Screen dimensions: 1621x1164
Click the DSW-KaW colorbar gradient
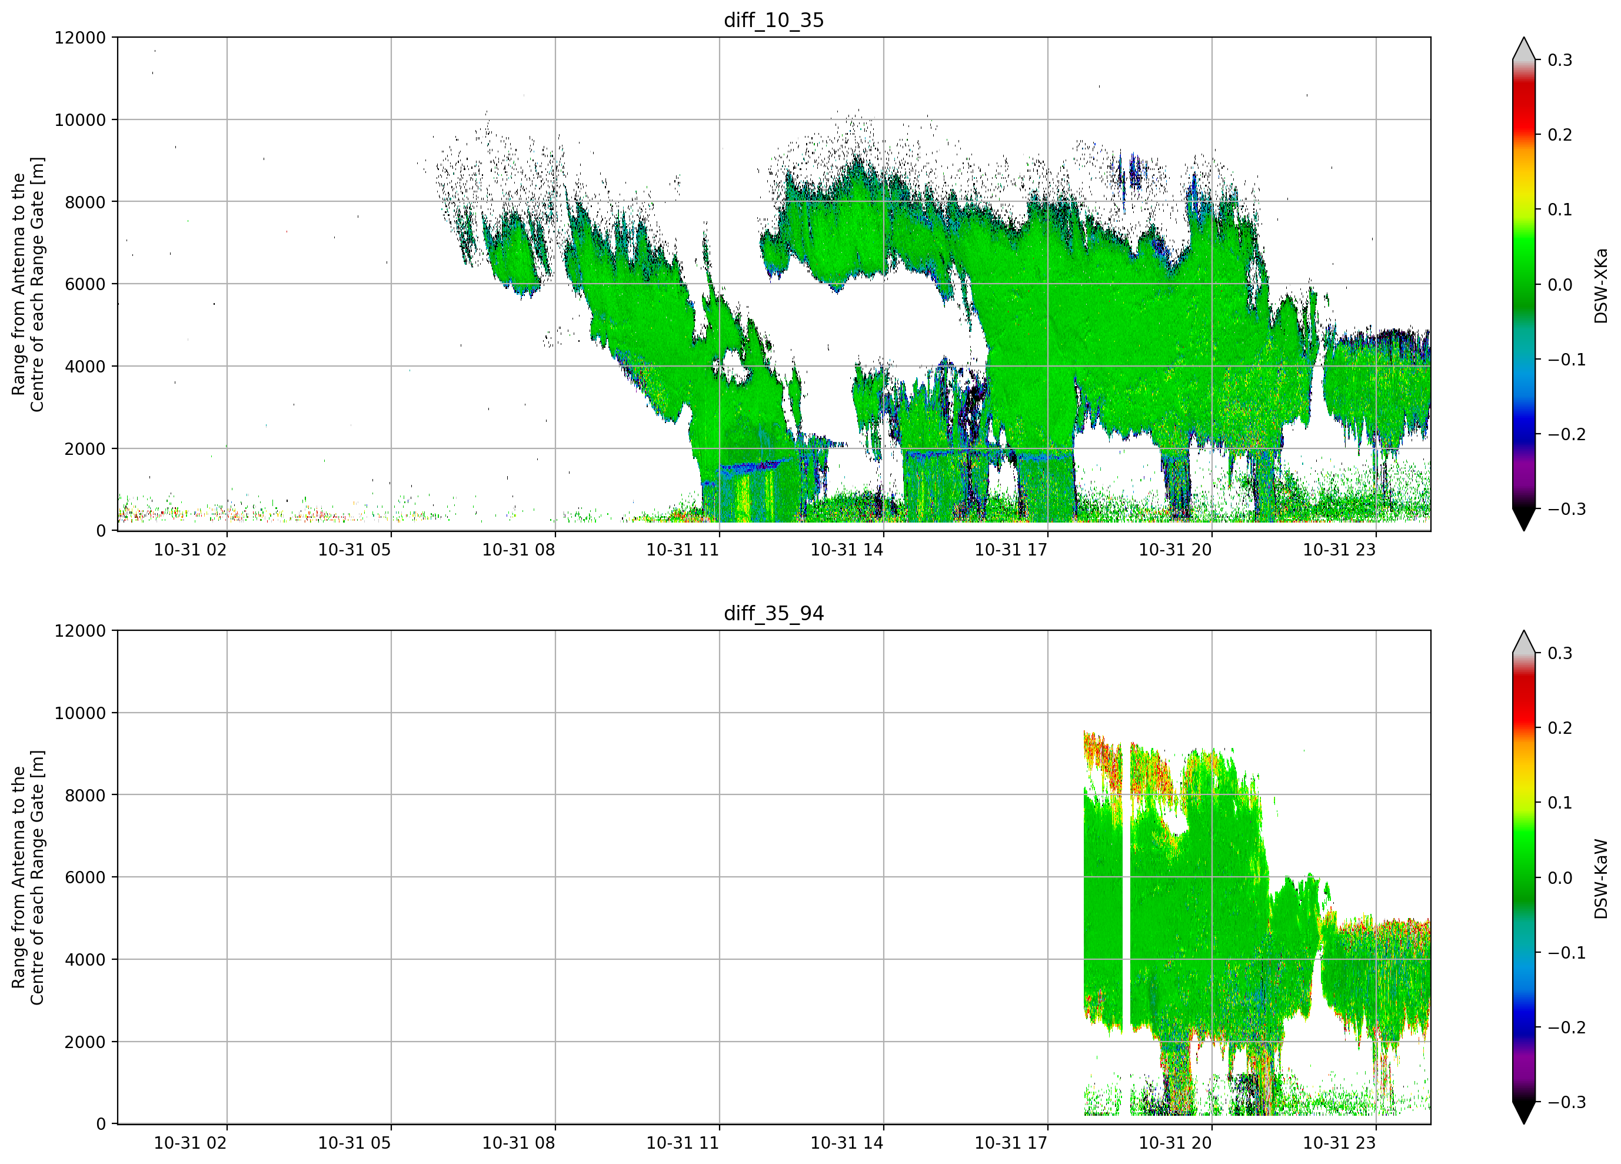(x=1524, y=877)
